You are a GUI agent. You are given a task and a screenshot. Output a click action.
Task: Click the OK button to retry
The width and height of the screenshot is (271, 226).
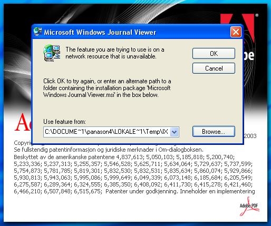[x=214, y=53]
